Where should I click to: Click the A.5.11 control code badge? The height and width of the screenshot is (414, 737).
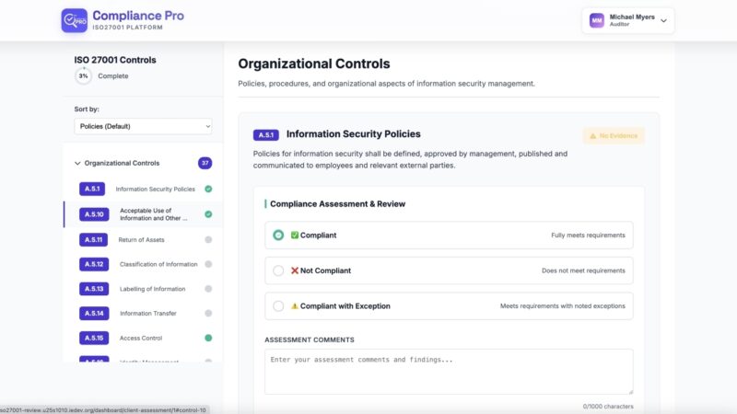click(x=94, y=239)
